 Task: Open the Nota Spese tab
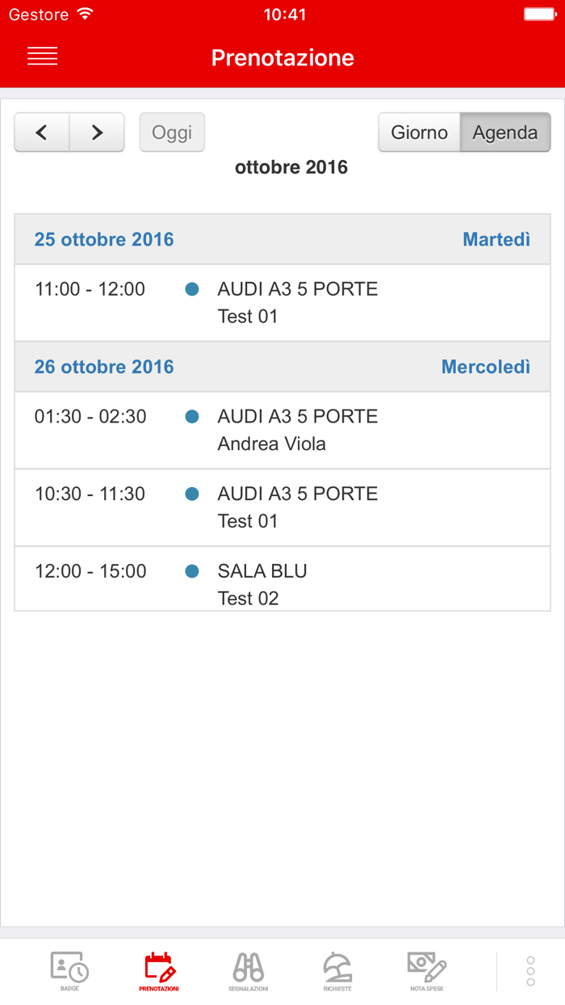point(427,970)
